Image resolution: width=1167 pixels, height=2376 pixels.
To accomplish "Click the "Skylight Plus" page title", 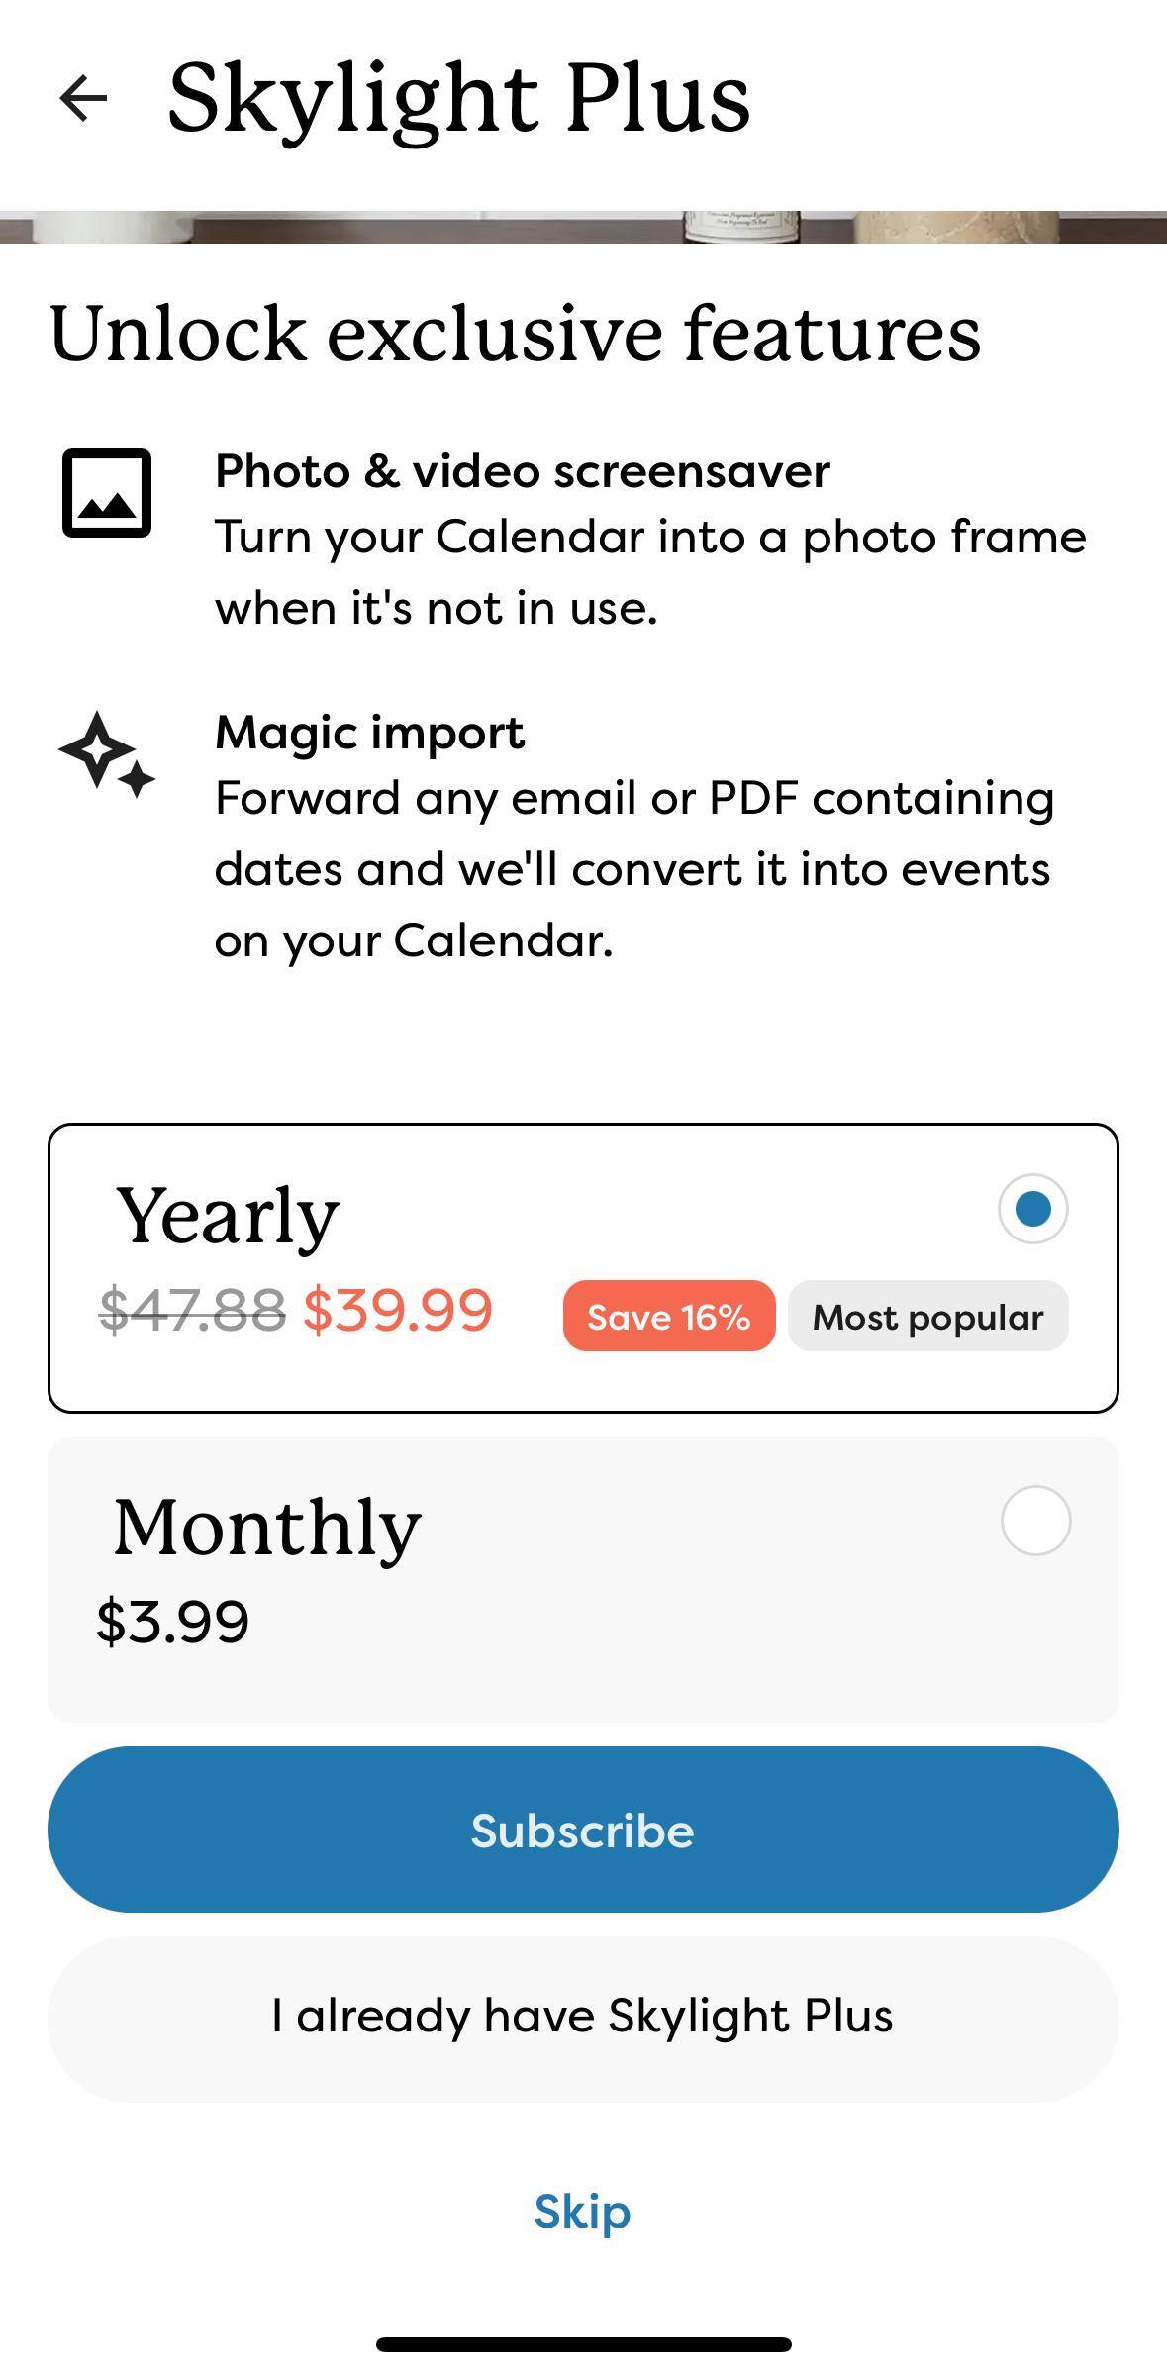I will pyautogui.click(x=459, y=98).
